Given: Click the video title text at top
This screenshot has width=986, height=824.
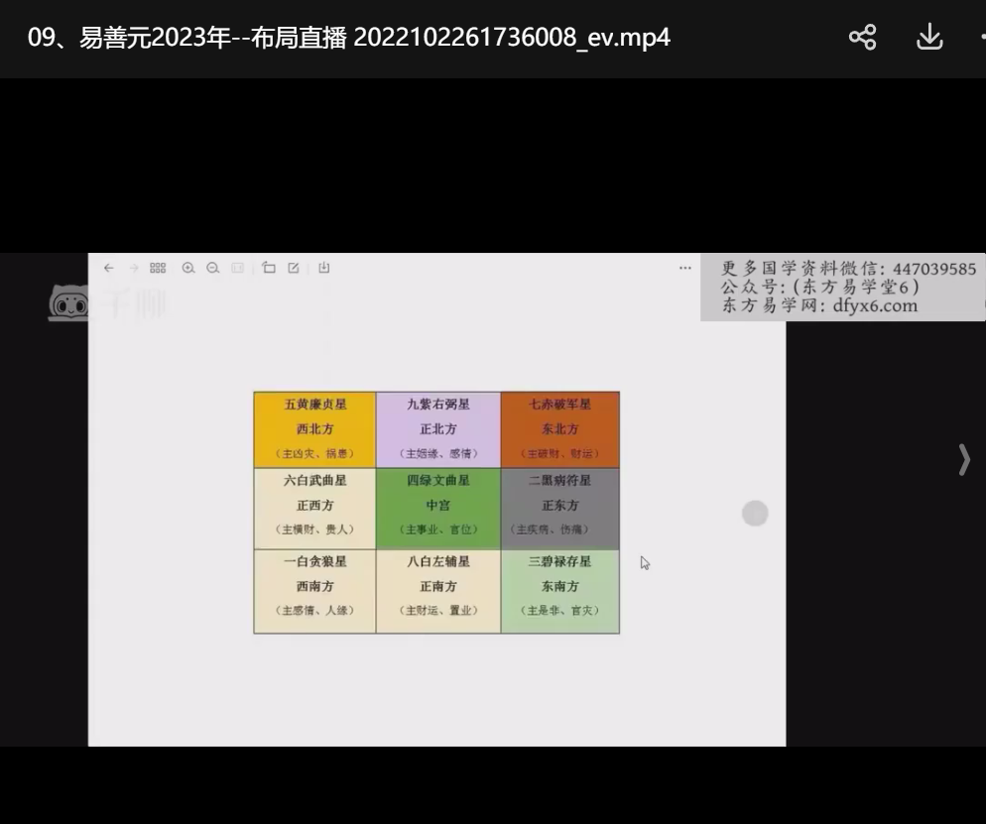Looking at the screenshot, I should (348, 39).
